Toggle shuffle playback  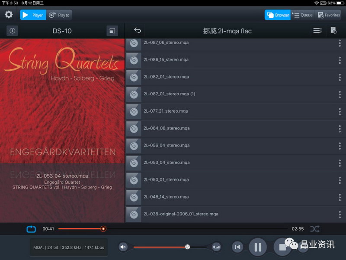coord(315,229)
